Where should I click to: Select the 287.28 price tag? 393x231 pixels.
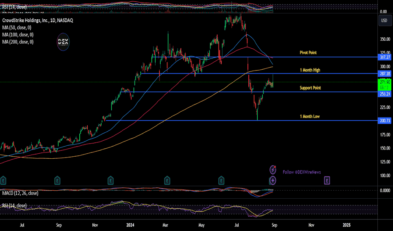pos(385,73)
